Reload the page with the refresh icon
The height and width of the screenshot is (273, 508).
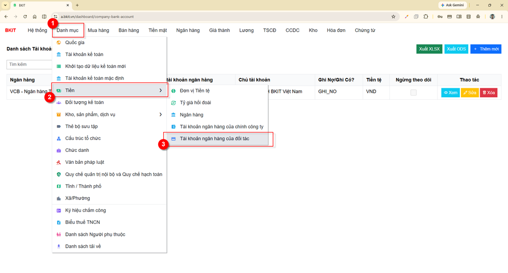click(25, 16)
